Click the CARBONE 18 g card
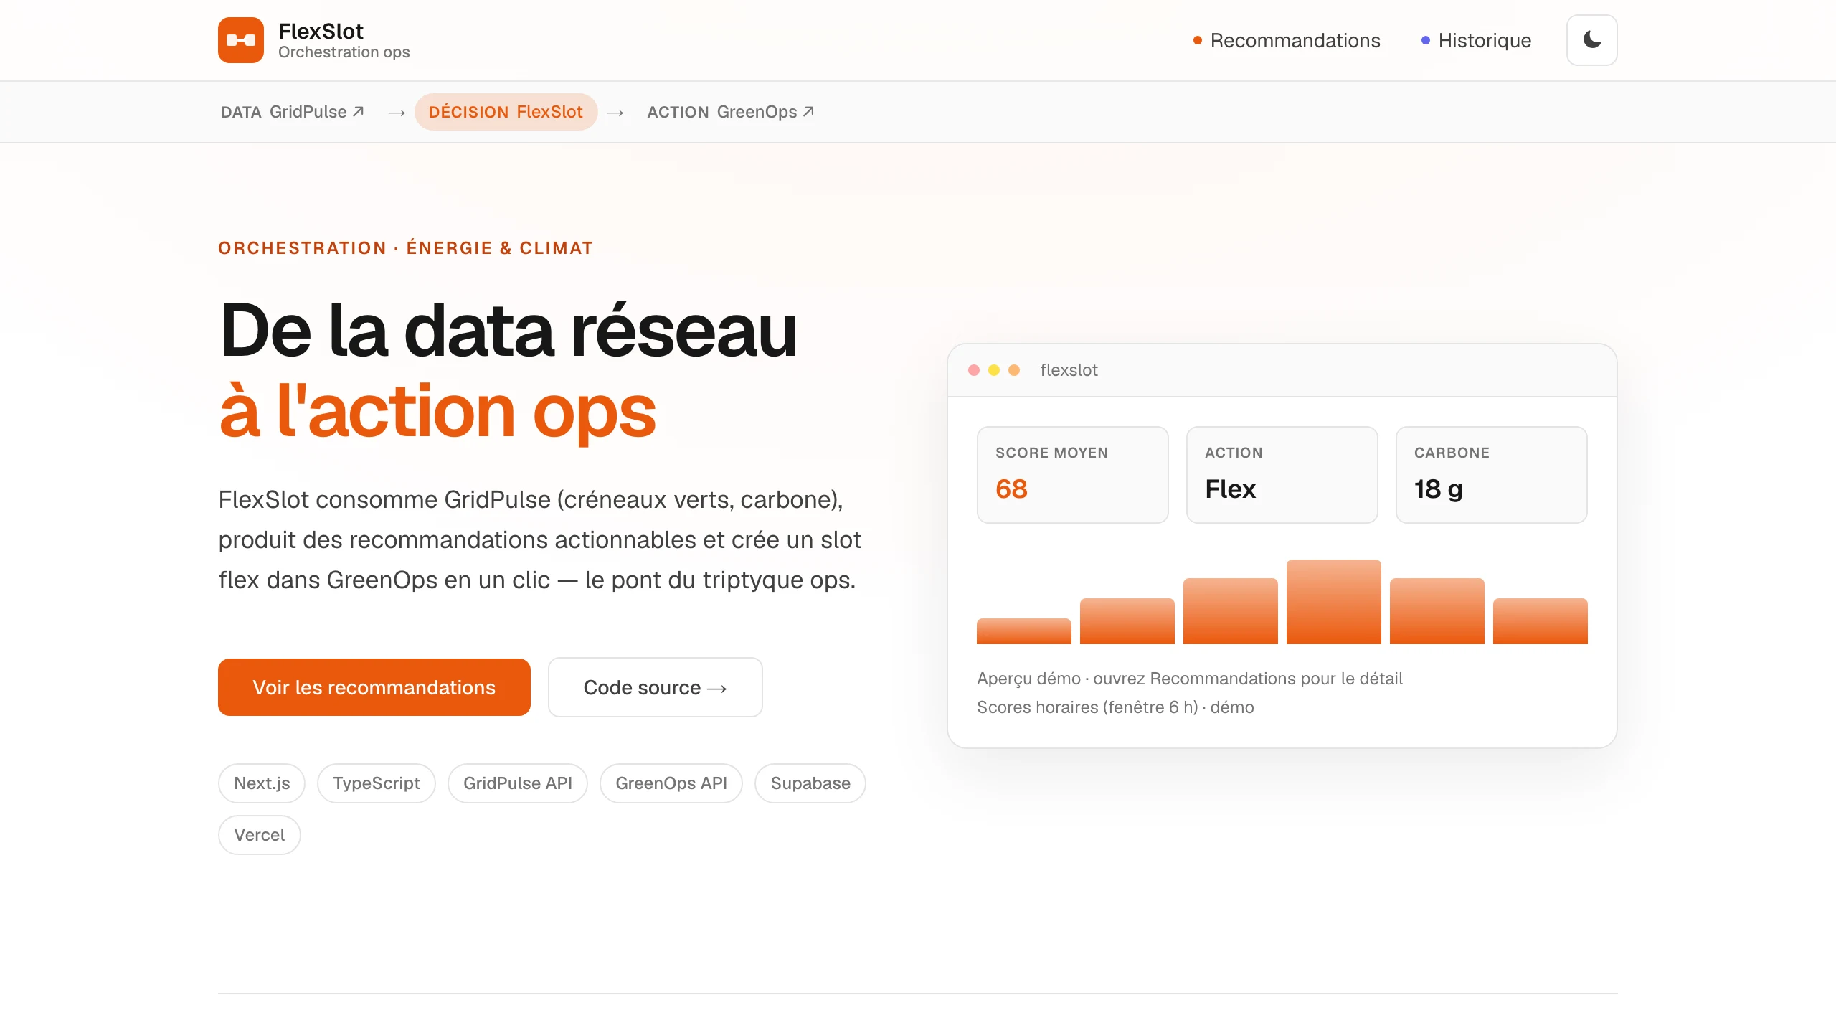Screen dimensions: 1836x1033 pyautogui.click(x=1492, y=475)
